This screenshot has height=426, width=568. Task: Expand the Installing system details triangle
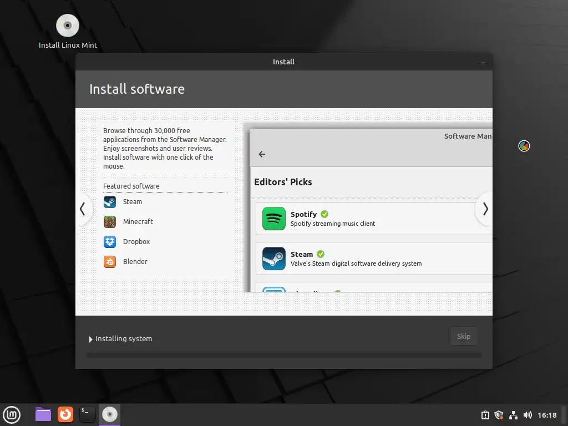coord(90,339)
